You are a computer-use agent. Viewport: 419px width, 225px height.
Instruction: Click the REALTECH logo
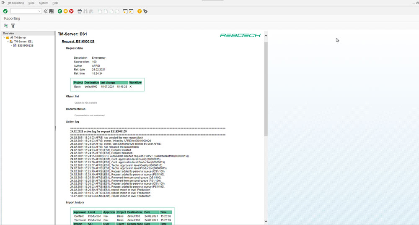click(240, 35)
